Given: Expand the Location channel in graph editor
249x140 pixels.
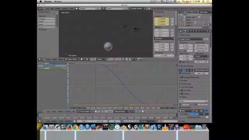Looking at the screenshot, I should pyautogui.click(x=40, y=68).
